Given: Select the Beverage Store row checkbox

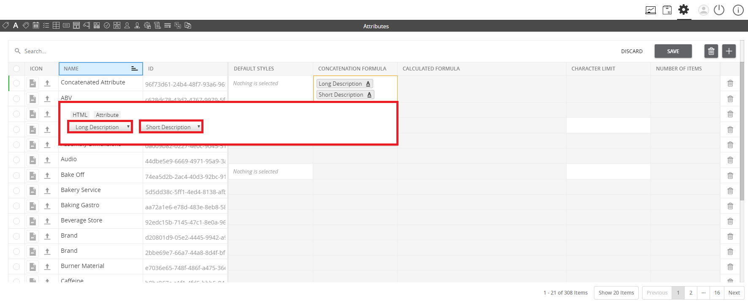Looking at the screenshot, I should pyautogui.click(x=16, y=221).
